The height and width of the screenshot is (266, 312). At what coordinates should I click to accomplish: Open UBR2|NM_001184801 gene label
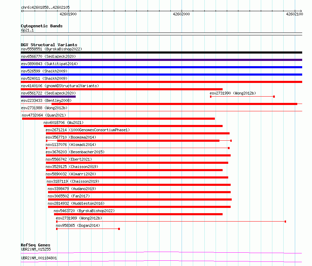click(x=39, y=258)
